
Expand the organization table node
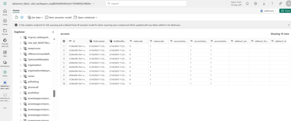tap(21, 65)
